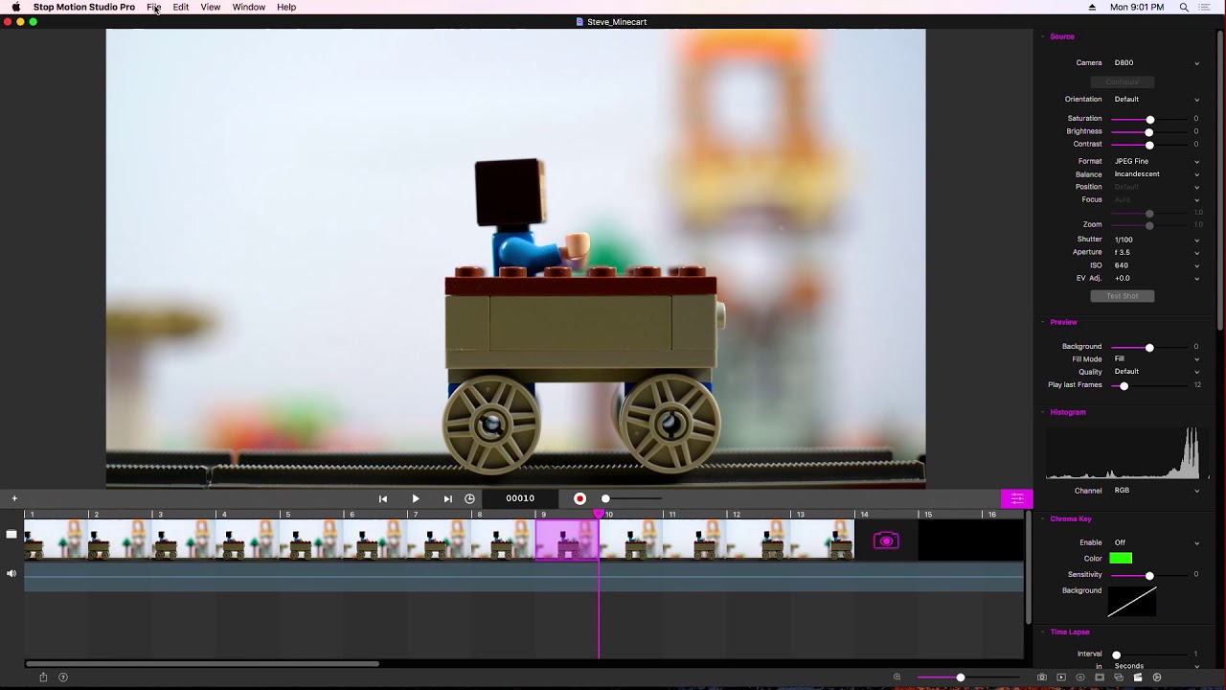Screen dimensions: 1226x690
Task: Select the single rectangle icon in bottom toolbar
Action: (x=1100, y=678)
